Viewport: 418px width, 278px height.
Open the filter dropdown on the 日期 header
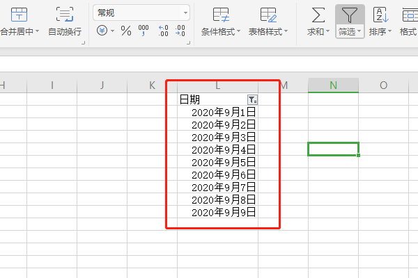252,100
